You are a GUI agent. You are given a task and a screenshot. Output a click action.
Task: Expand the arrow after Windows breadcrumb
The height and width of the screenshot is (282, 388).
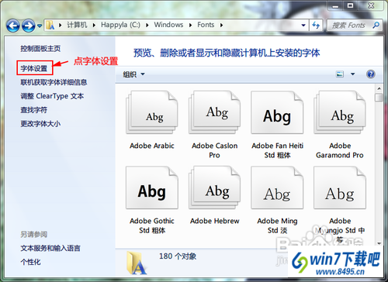pos(190,25)
